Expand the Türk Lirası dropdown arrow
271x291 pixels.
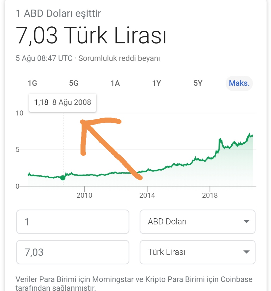(x=246, y=252)
